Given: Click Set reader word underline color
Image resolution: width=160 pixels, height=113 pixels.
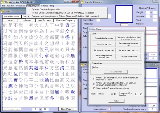Looking at the screenshot, I should coord(129,44).
